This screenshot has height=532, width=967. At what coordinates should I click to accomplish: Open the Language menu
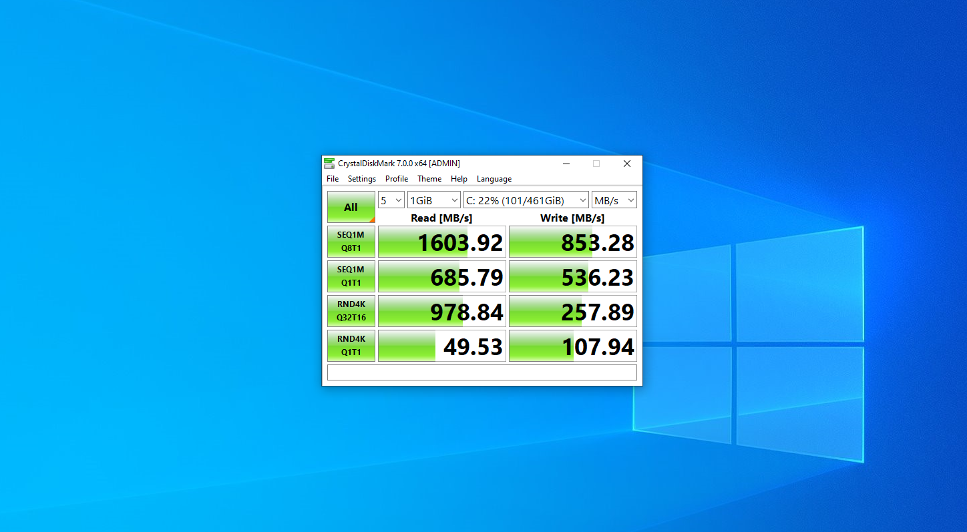(x=494, y=179)
